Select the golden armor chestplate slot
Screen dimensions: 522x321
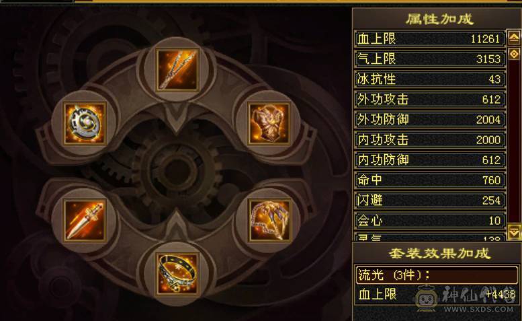tap(269, 123)
